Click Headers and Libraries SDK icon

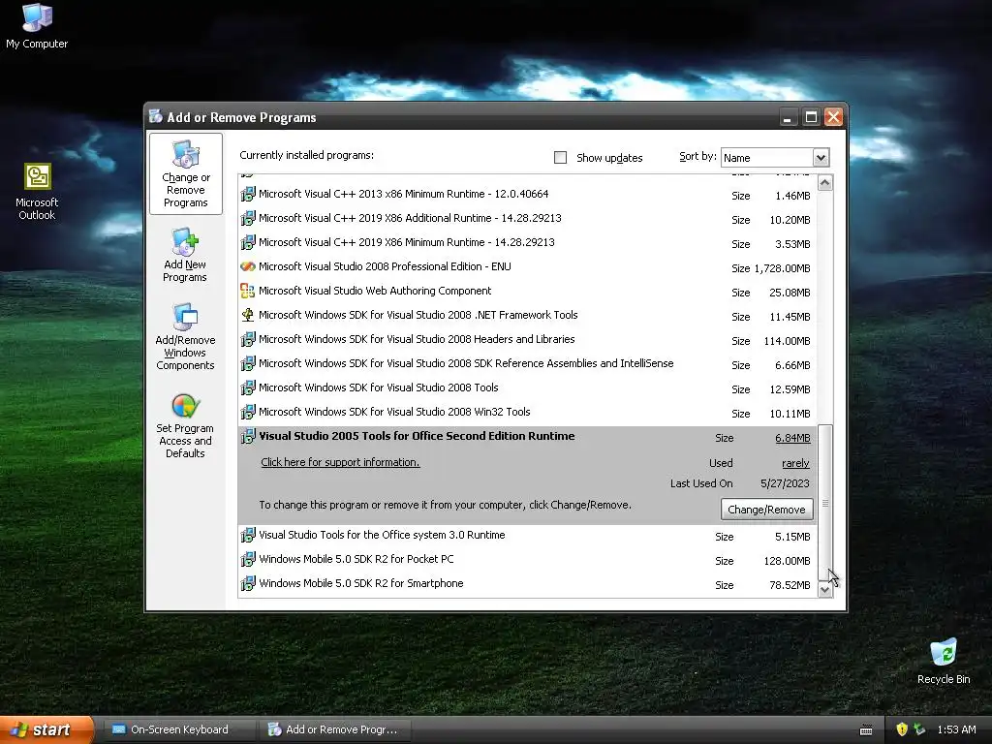click(248, 340)
